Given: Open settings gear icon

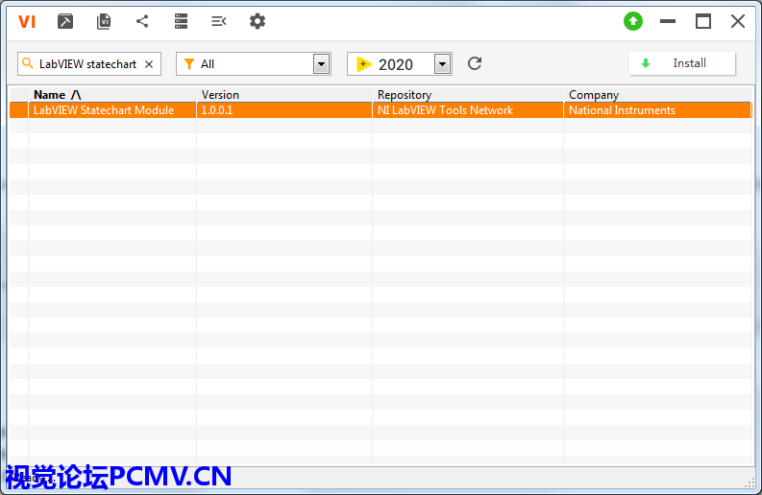Looking at the screenshot, I should 258,21.
